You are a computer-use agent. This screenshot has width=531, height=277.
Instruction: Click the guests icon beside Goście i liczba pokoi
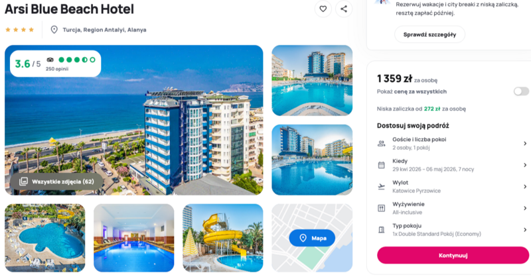pos(381,143)
